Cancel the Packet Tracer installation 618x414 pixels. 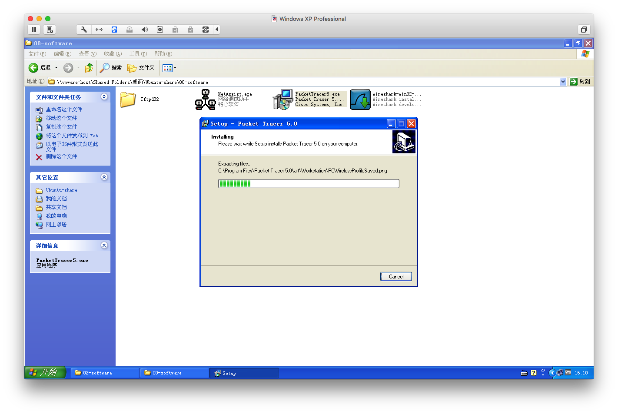[396, 277]
